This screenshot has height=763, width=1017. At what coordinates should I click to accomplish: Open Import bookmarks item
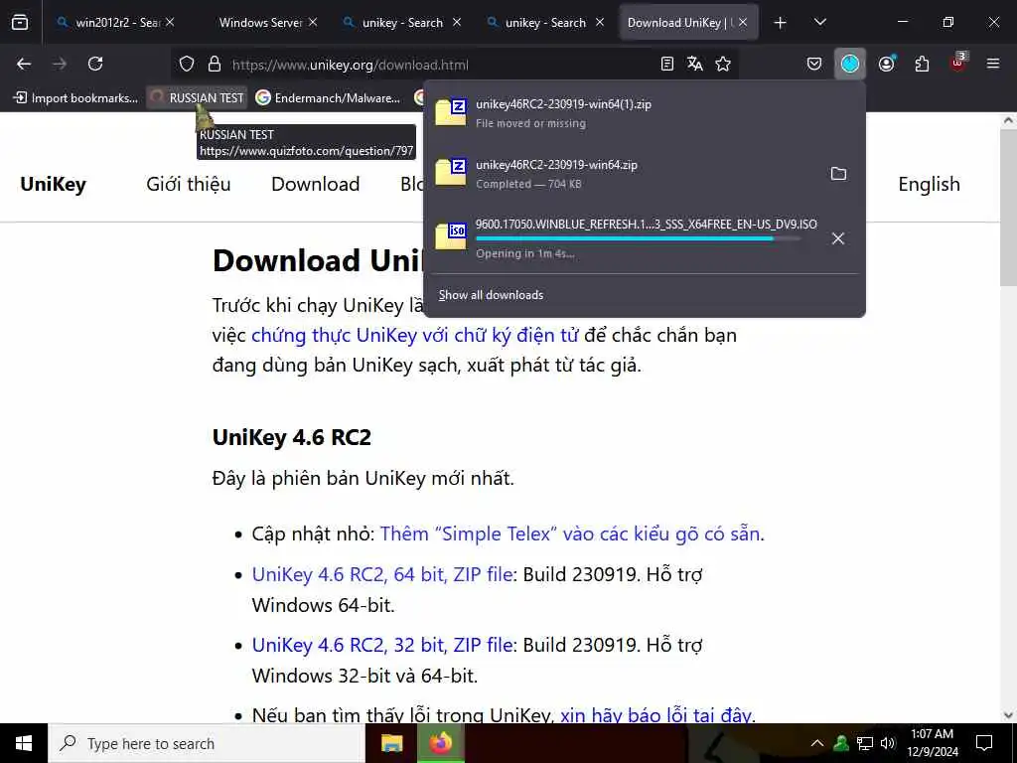point(75,98)
